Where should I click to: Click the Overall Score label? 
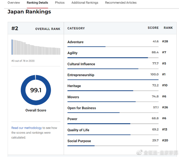[x=36, y=110]
